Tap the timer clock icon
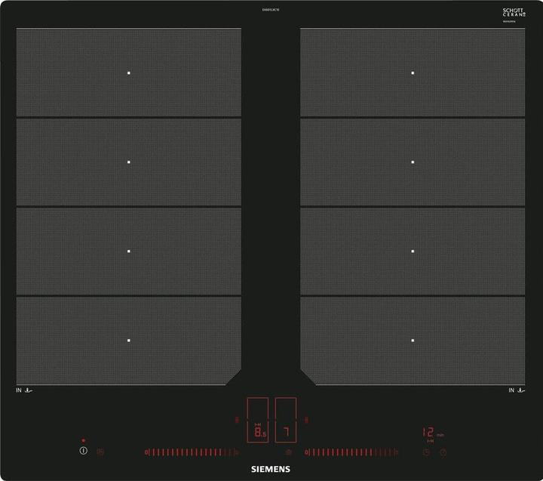This screenshot has height=481, width=543. (x=426, y=452)
